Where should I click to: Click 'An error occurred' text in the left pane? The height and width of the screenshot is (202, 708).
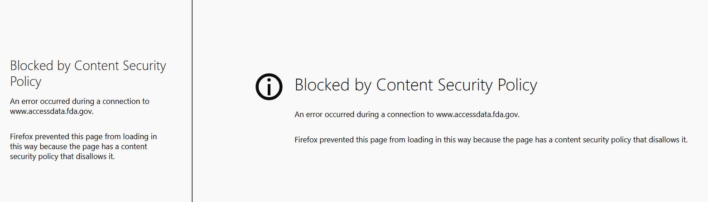pyautogui.click(x=40, y=102)
